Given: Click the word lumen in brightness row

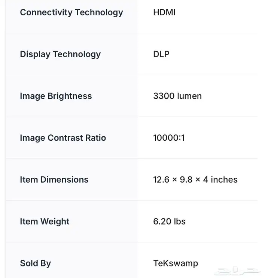Looking at the screenshot, I should (189, 96).
